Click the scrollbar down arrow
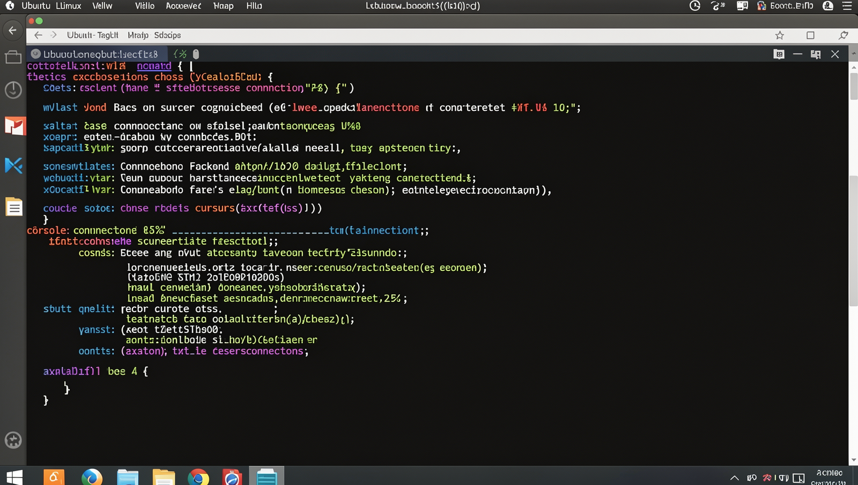This screenshot has width=858, height=485. coord(853,460)
